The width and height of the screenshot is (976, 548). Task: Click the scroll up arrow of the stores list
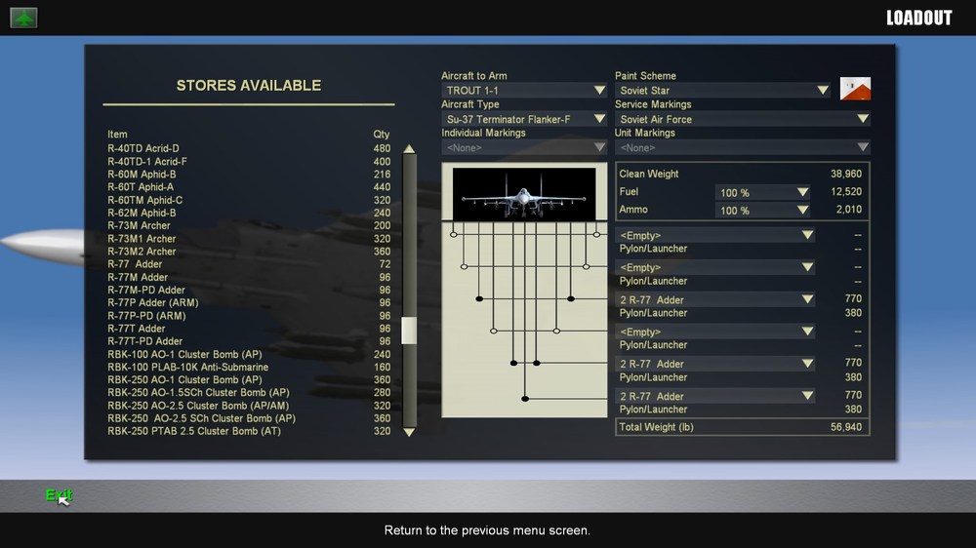pyautogui.click(x=409, y=148)
